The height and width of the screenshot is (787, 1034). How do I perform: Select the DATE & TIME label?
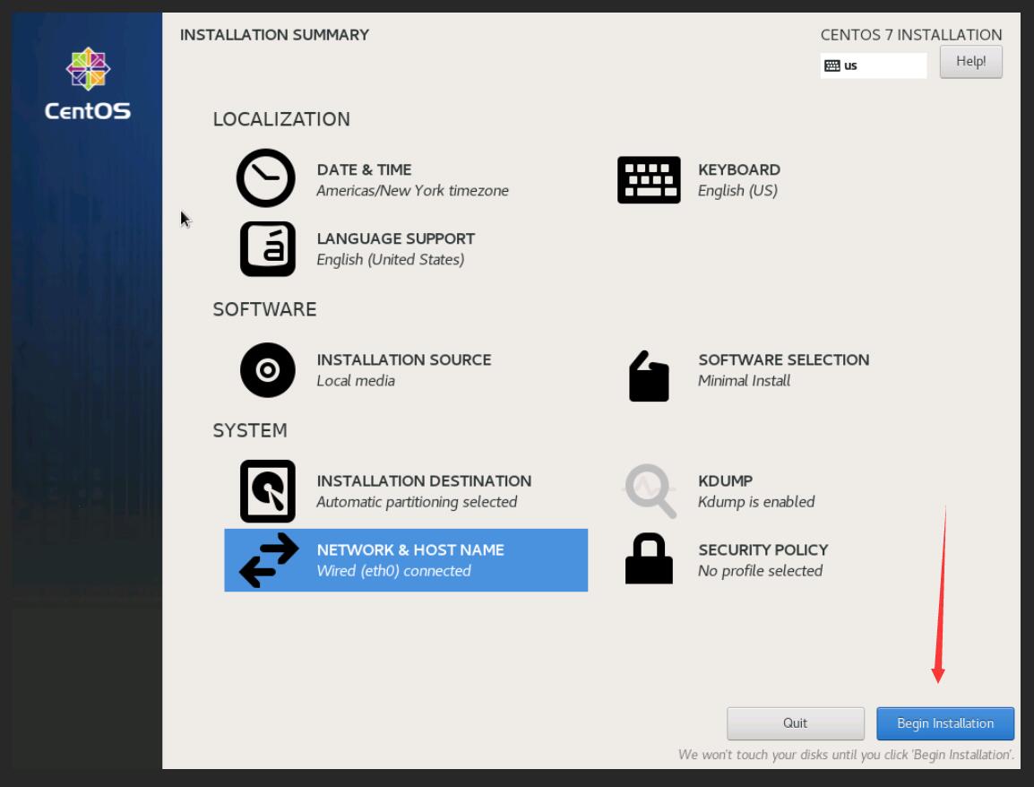[364, 169]
